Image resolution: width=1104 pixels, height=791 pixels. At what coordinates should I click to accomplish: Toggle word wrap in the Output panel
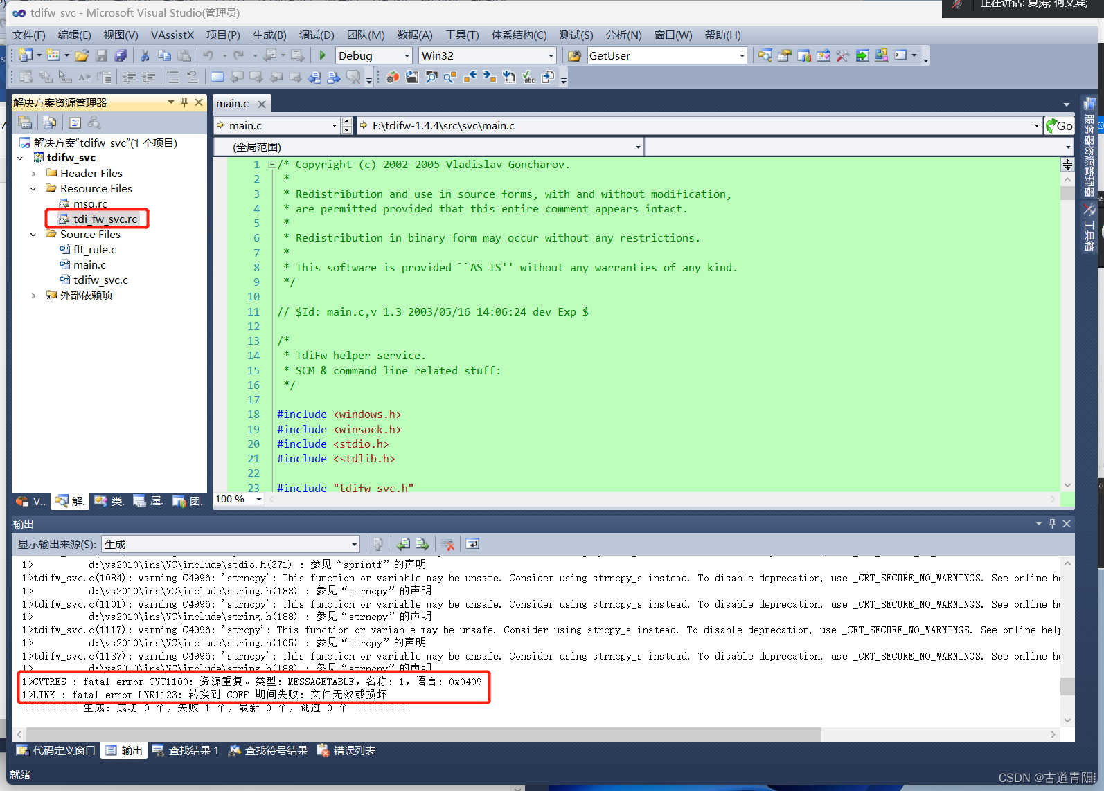point(472,544)
